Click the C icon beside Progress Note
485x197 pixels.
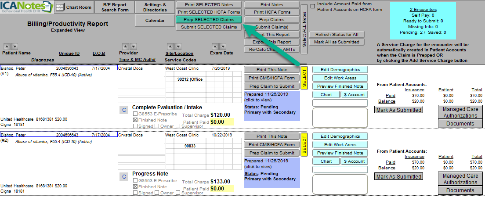[x=124, y=176]
